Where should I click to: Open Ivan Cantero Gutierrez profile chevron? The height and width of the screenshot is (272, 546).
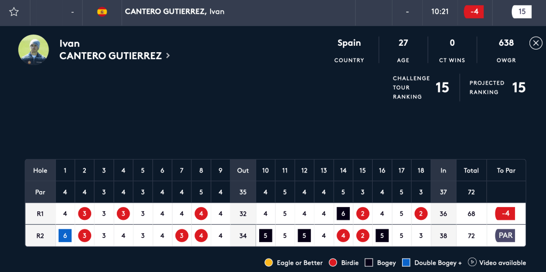click(x=168, y=55)
